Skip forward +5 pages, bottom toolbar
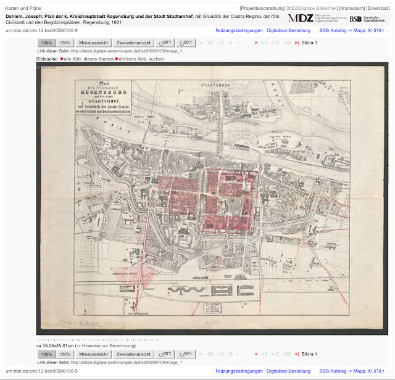The image size is (395, 380). pos(264,354)
